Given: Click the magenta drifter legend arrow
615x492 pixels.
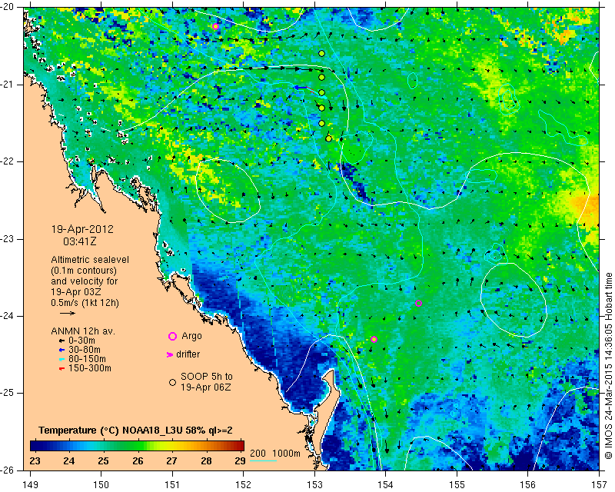Looking at the screenshot, I should (x=169, y=354).
